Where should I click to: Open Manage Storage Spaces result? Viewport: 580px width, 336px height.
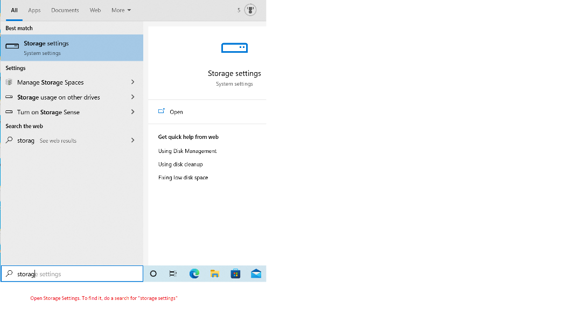[x=72, y=82]
